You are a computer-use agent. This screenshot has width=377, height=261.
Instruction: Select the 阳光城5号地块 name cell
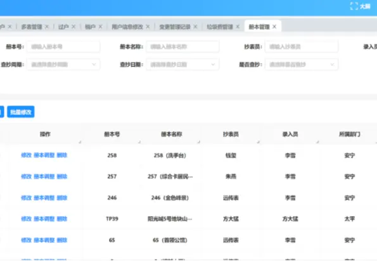[x=170, y=219]
